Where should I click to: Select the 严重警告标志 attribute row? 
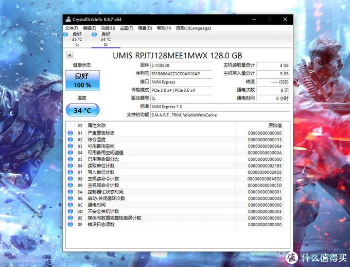click(x=175, y=133)
